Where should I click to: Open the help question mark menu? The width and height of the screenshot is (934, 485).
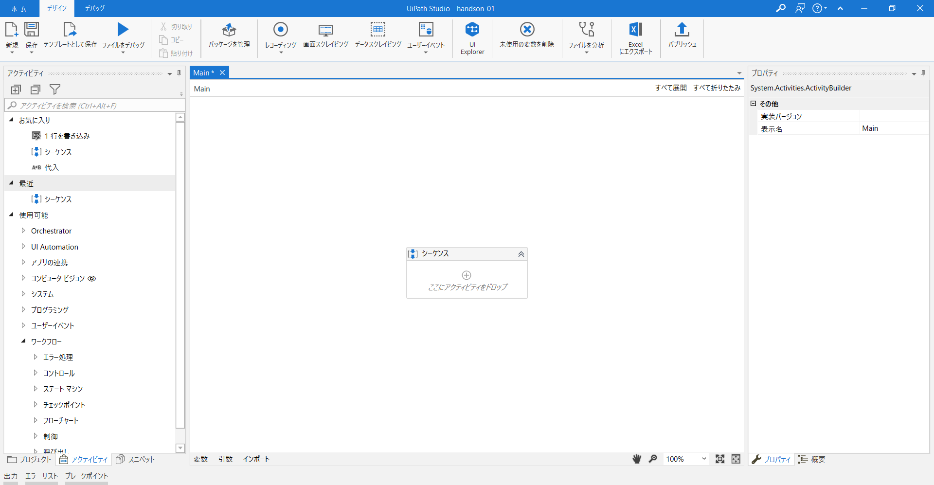(x=819, y=8)
